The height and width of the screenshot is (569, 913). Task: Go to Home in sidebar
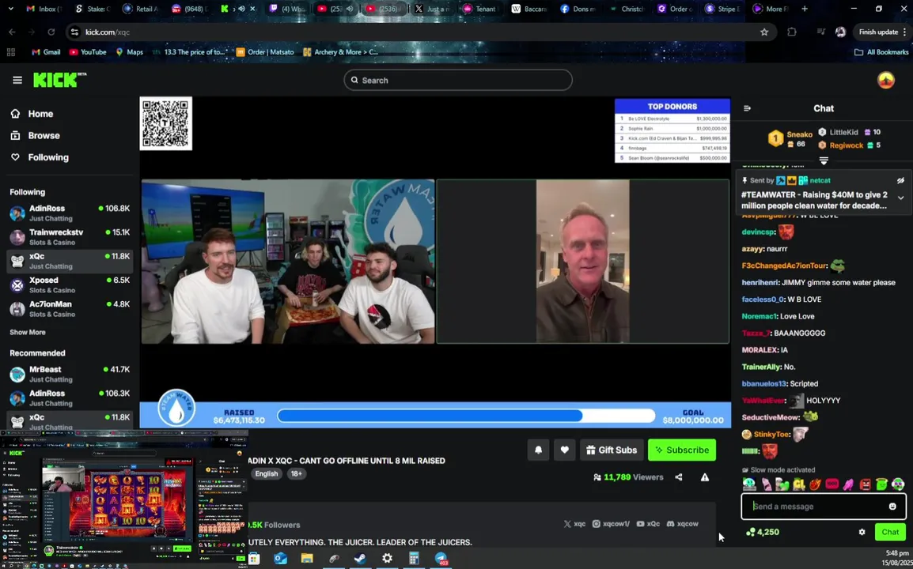(32, 114)
